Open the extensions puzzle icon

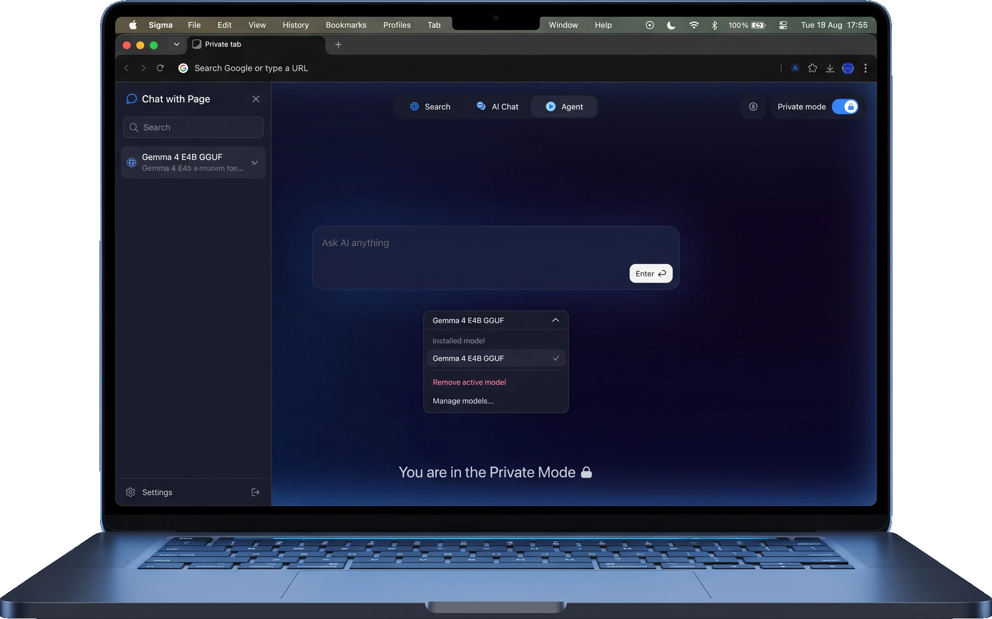point(813,68)
